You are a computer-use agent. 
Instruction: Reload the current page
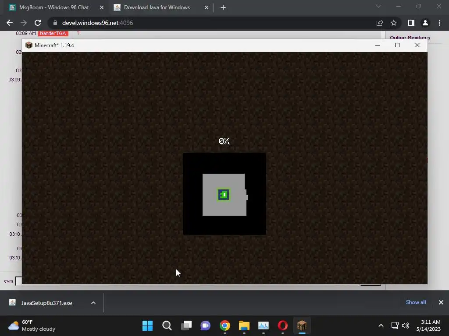38,23
